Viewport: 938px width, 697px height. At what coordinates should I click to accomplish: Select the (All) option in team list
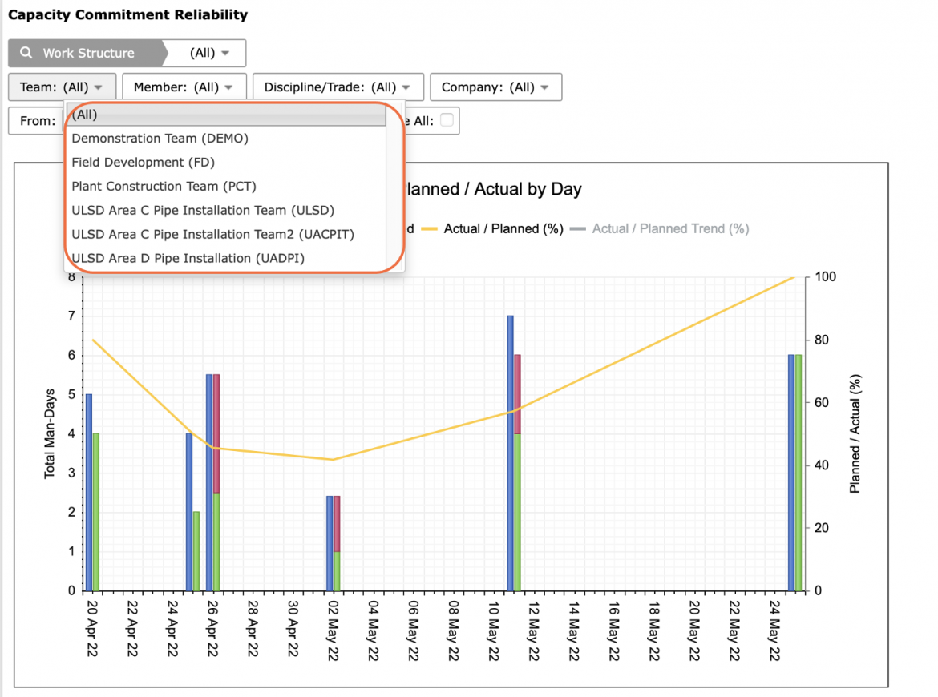[x=225, y=115]
